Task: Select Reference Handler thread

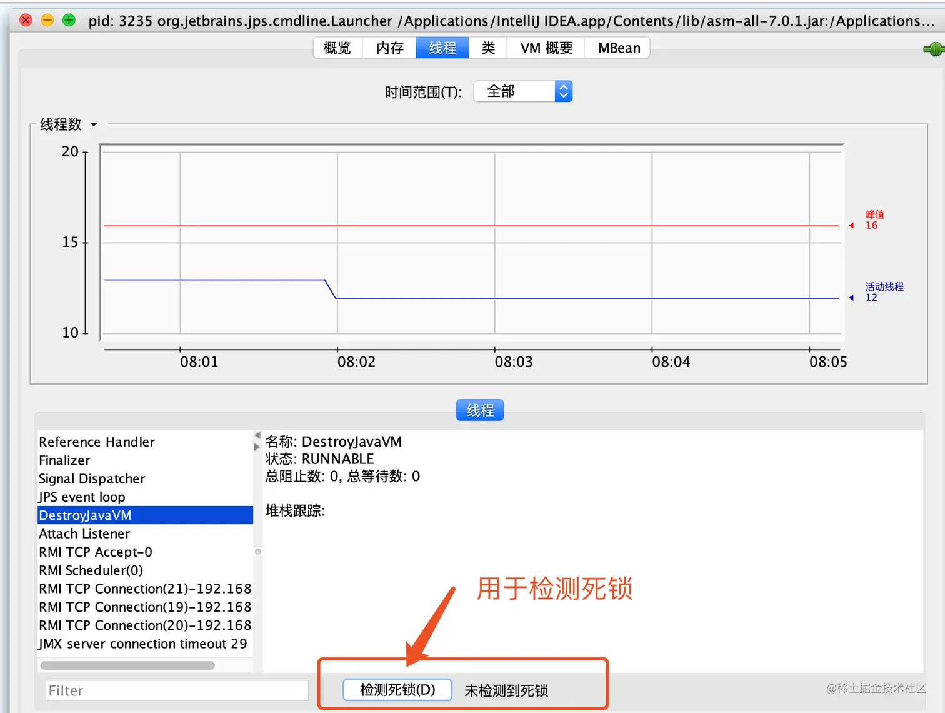Action: (145, 442)
